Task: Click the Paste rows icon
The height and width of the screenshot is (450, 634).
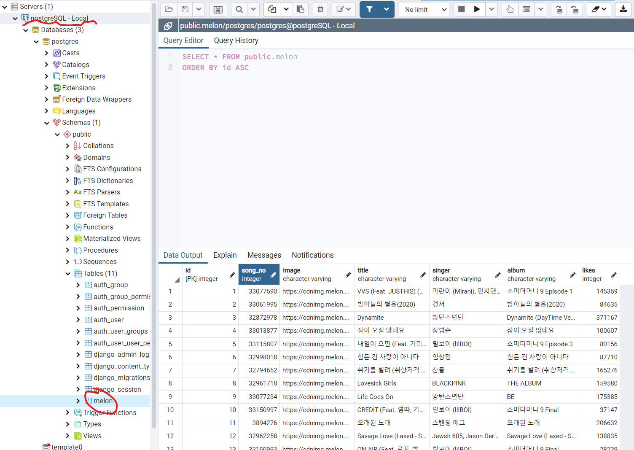Action: click(300, 9)
